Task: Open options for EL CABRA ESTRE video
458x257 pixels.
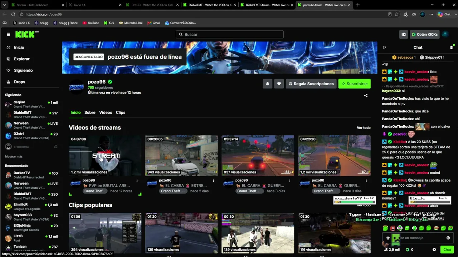Action: 213,181
